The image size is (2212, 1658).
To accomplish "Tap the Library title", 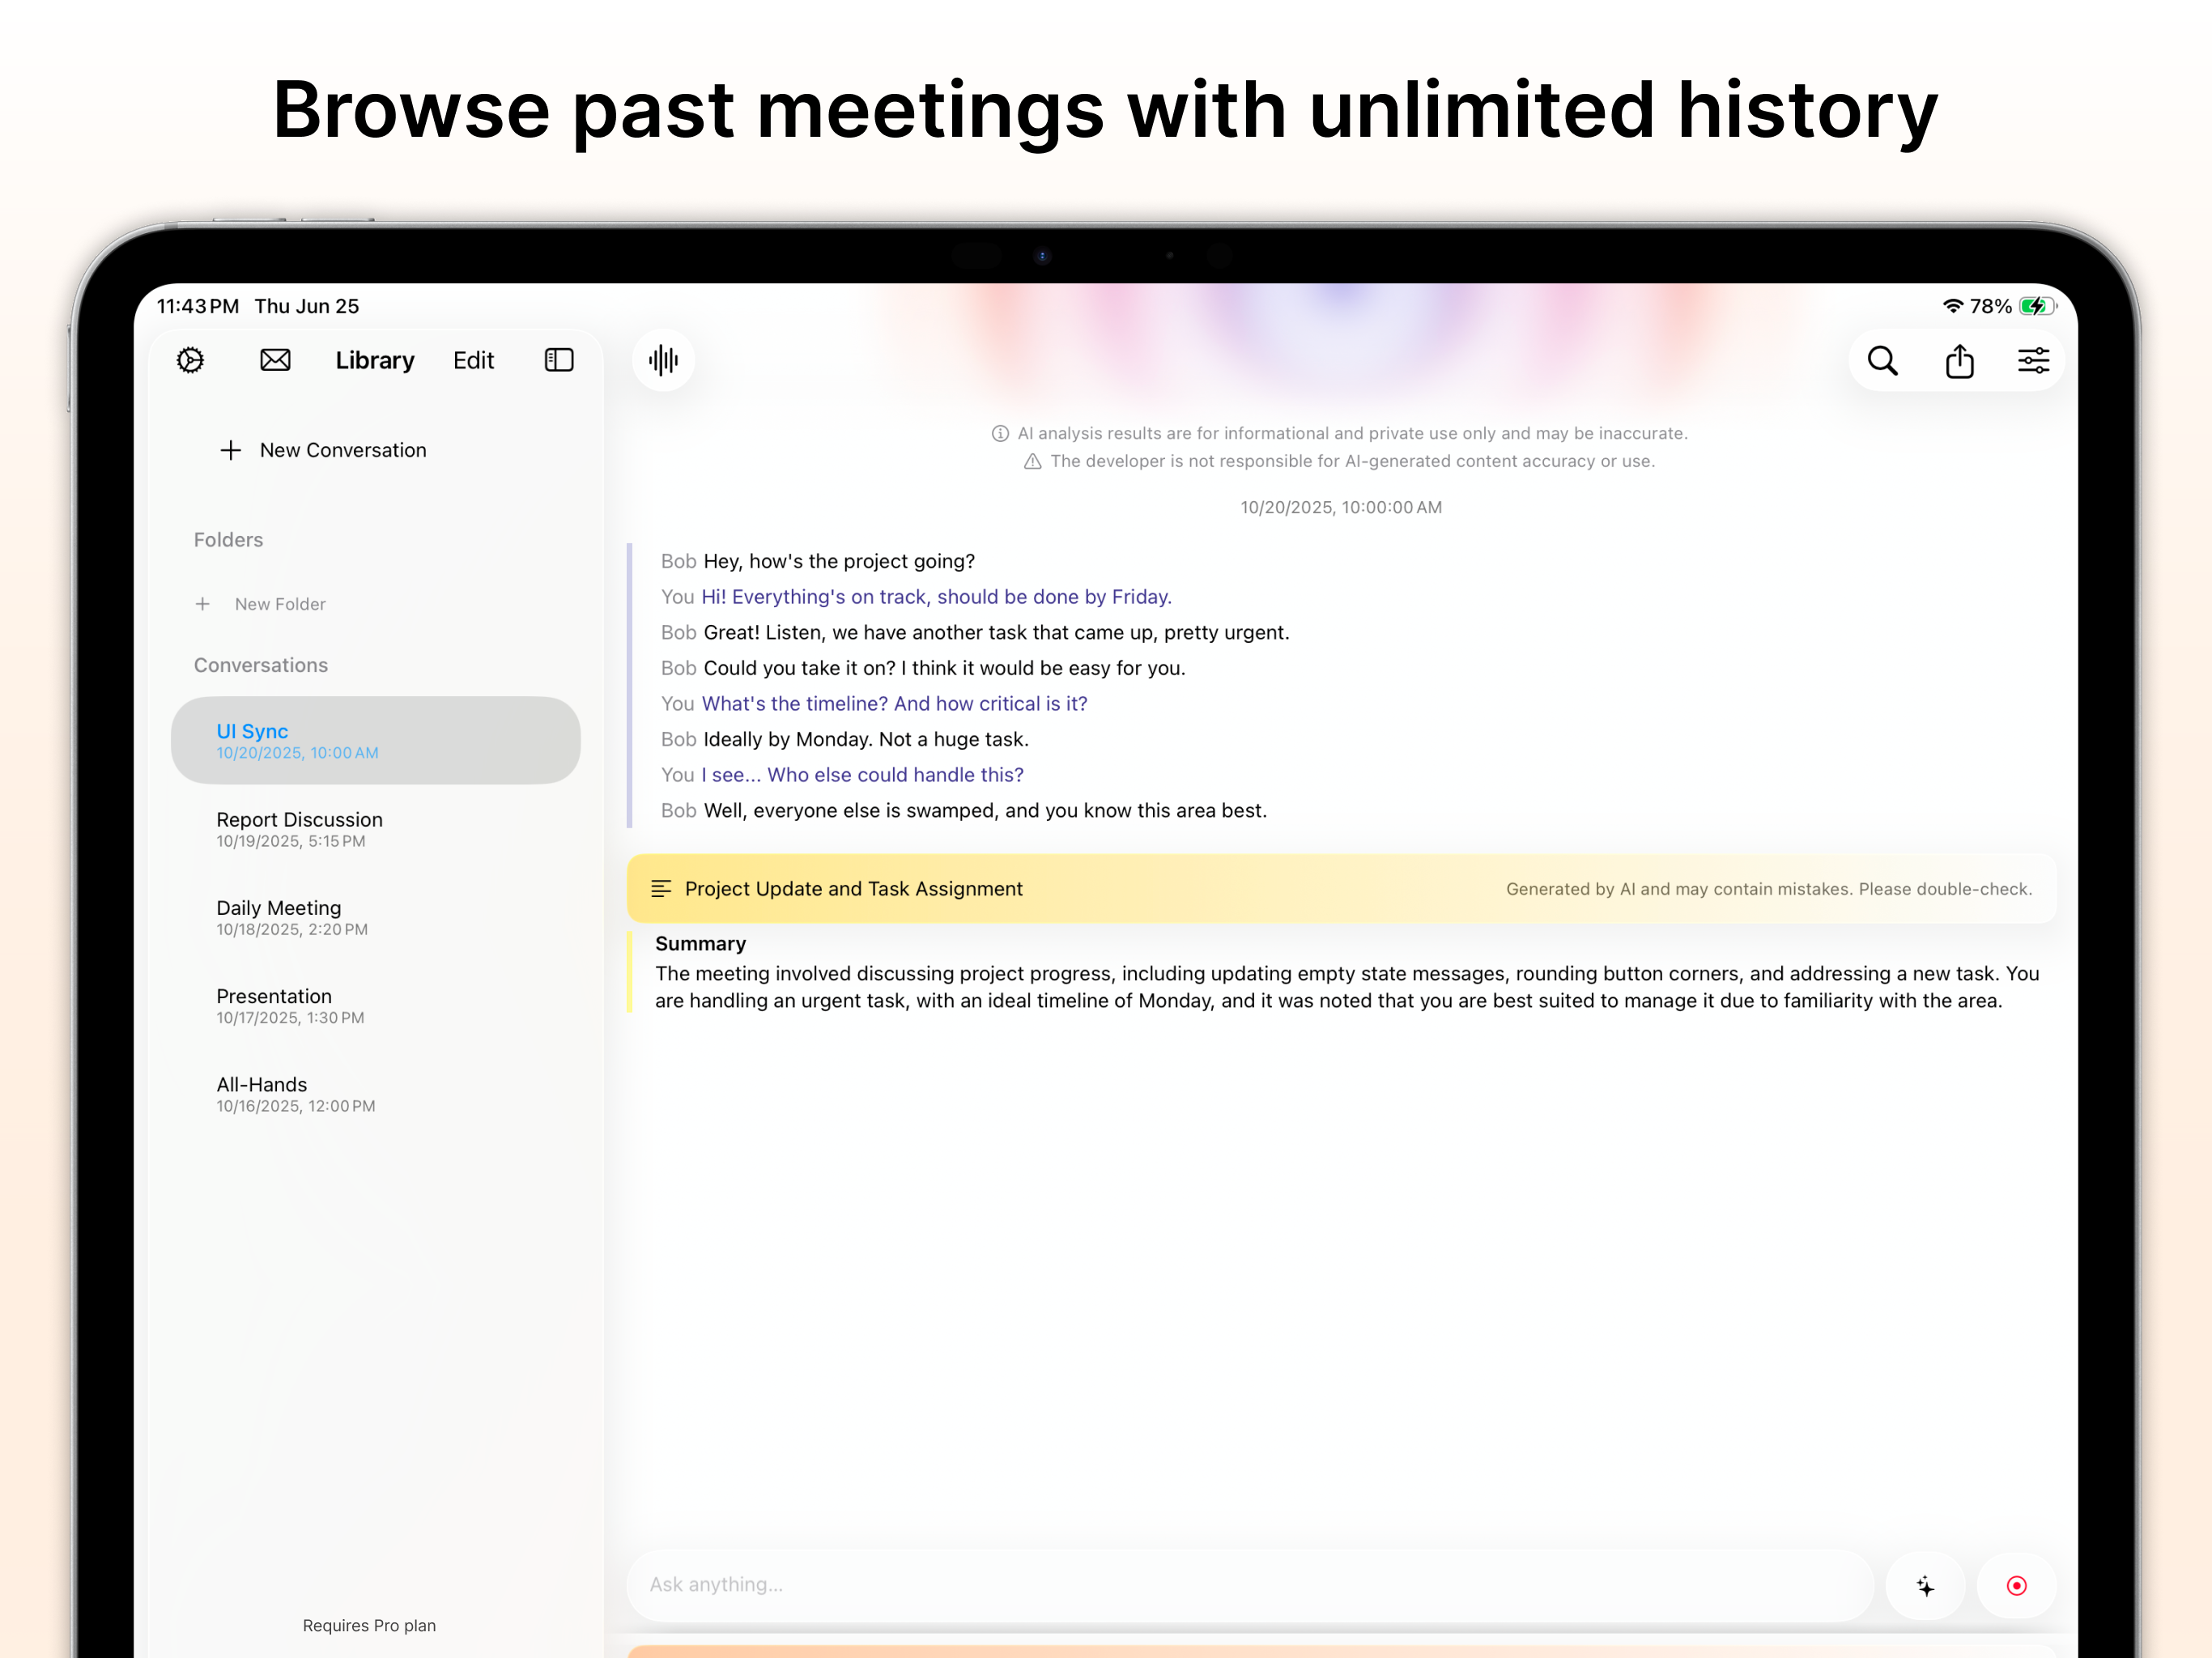I will 375,360.
